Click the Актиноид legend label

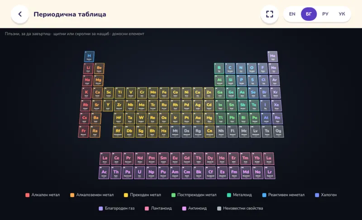(197, 208)
